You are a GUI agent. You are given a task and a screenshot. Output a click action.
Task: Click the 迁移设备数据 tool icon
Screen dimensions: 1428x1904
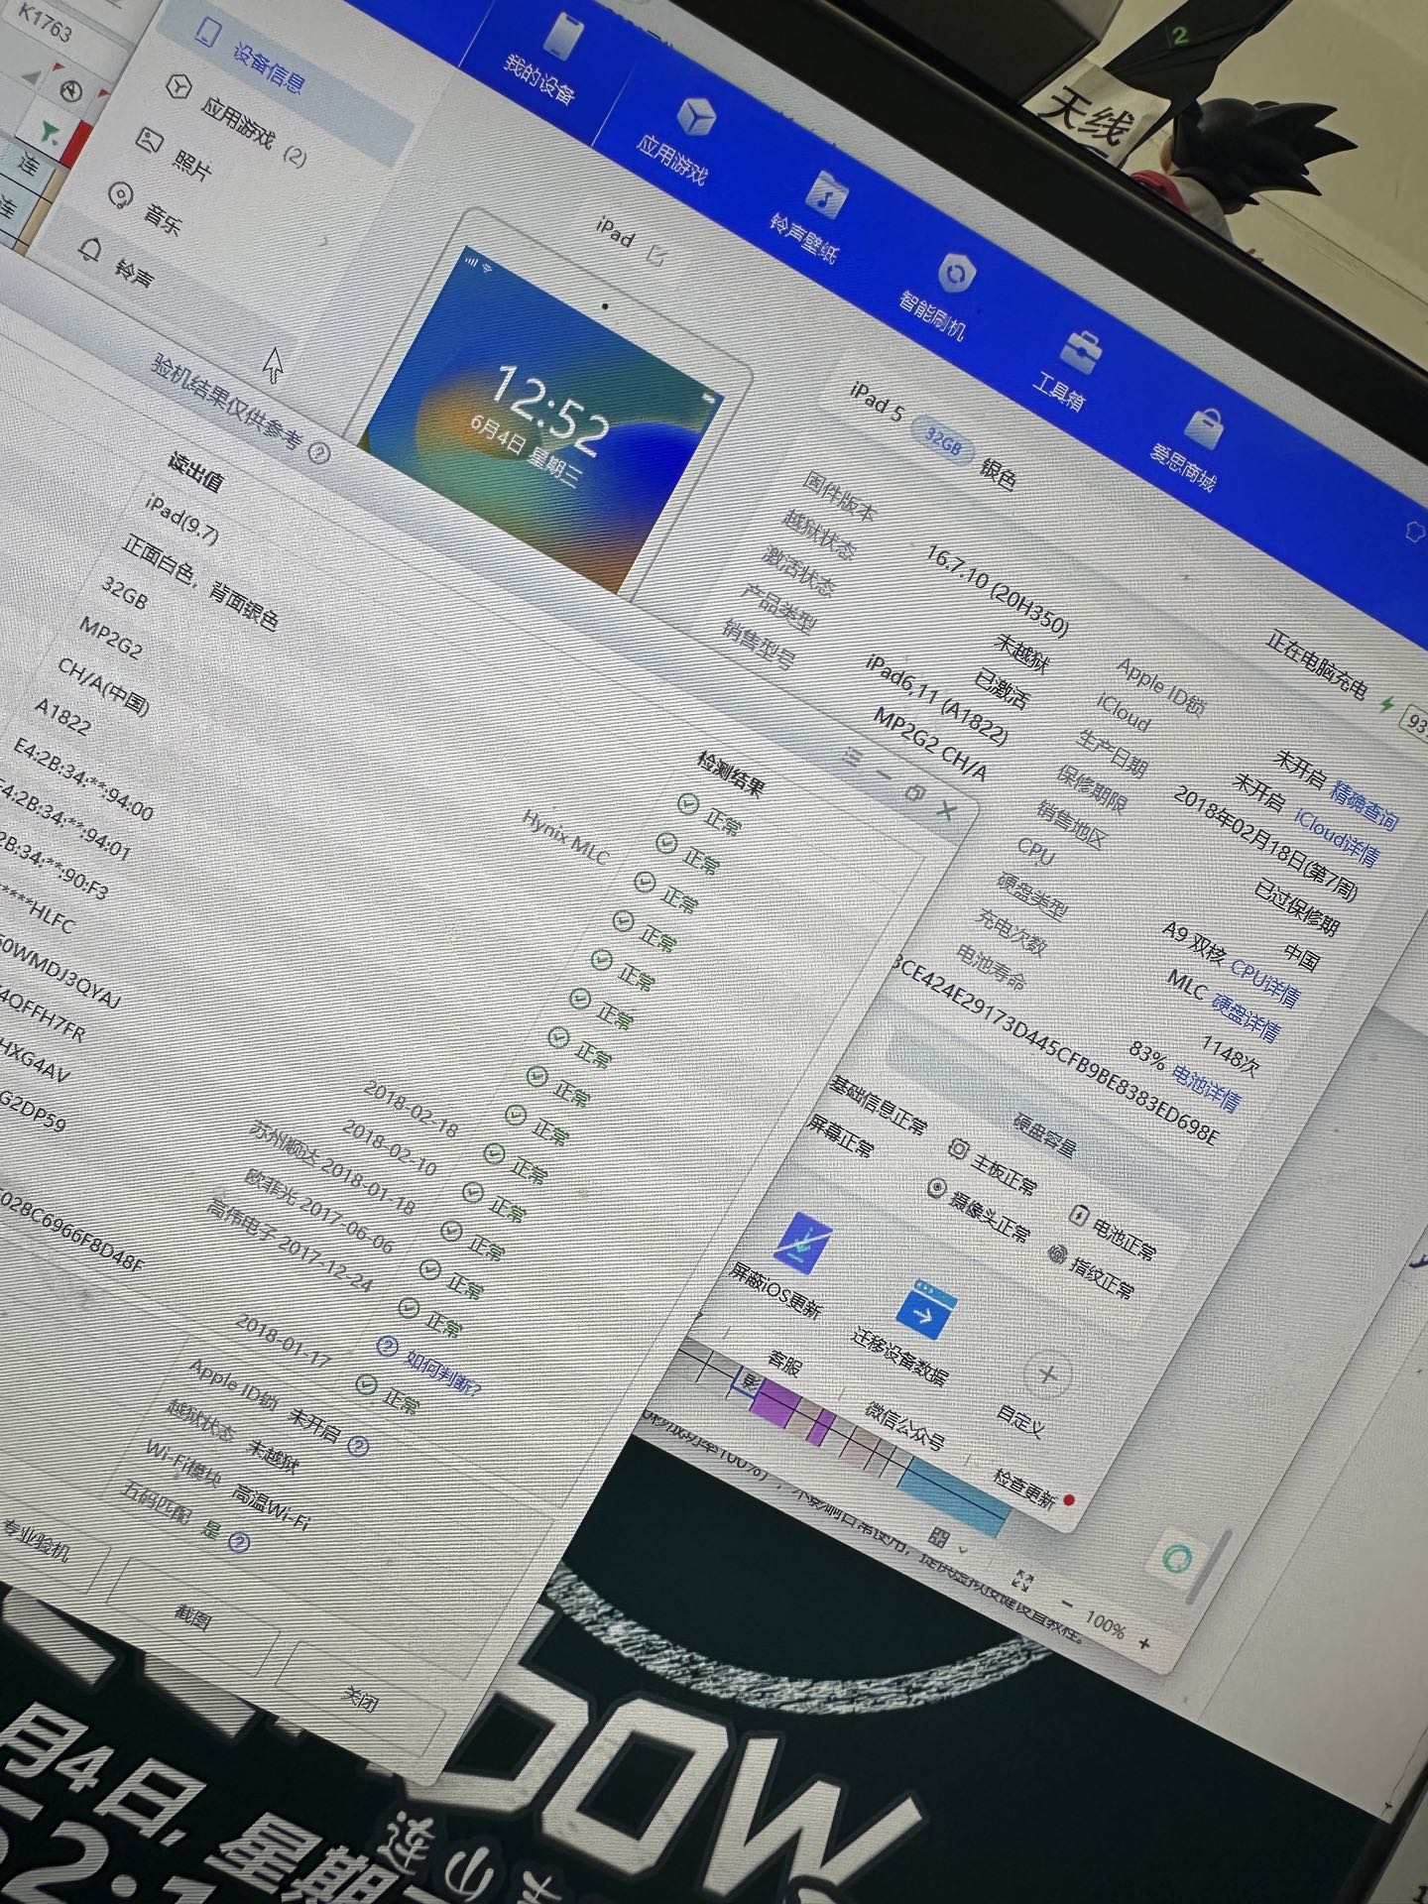coord(925,1310)
